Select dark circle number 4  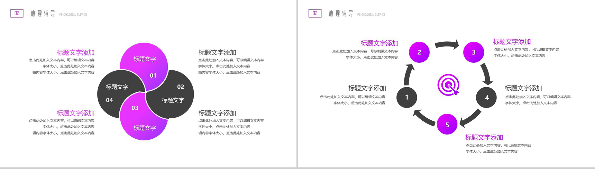(x=486, y=97)
